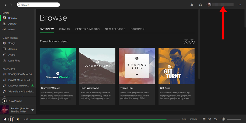
Task: Click the Discover Weekly card title
Action: (x=50, y=88)
